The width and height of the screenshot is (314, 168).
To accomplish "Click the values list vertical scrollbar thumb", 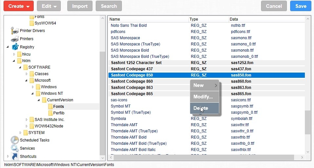I will 307,122.
